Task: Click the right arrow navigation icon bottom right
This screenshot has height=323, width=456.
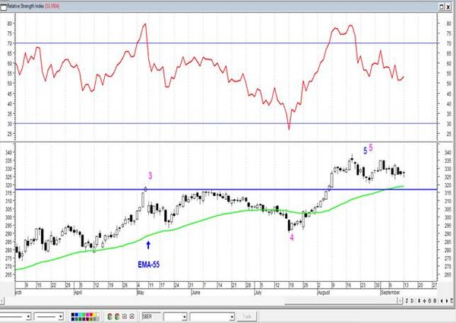Action: [447, 301]
